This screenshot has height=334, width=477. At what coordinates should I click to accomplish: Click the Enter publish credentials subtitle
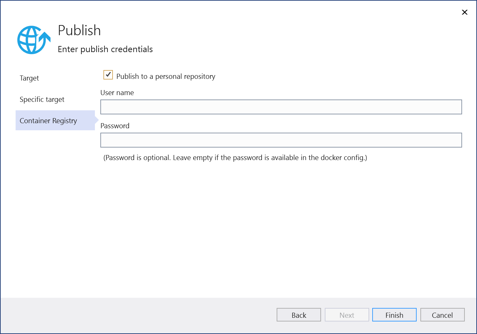(x=105, y=49)
